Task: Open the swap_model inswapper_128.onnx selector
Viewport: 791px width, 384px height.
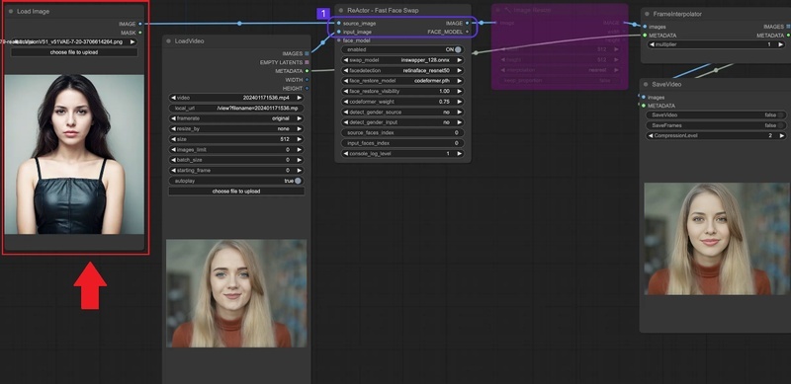Action: (x=403, y=60)
